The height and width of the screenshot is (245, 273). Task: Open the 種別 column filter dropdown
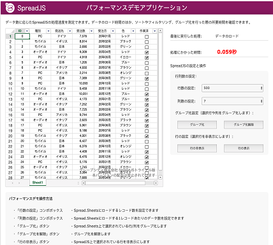tap(48, 31)
